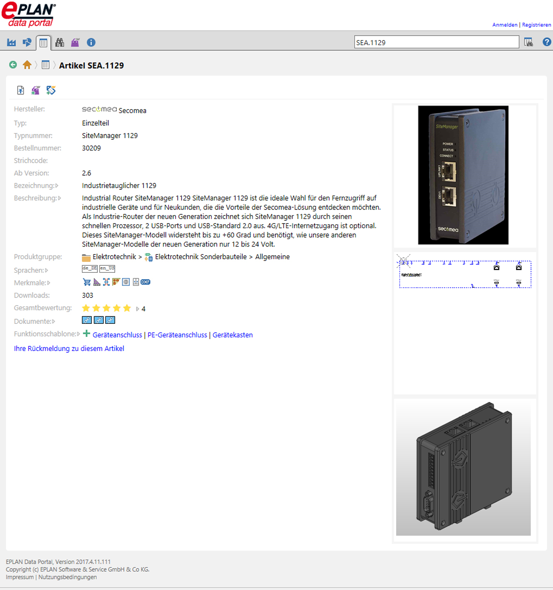This screenshot has width=553, height=590.
Task: Open the purple shopping bag tab
Action: (75, 43)
